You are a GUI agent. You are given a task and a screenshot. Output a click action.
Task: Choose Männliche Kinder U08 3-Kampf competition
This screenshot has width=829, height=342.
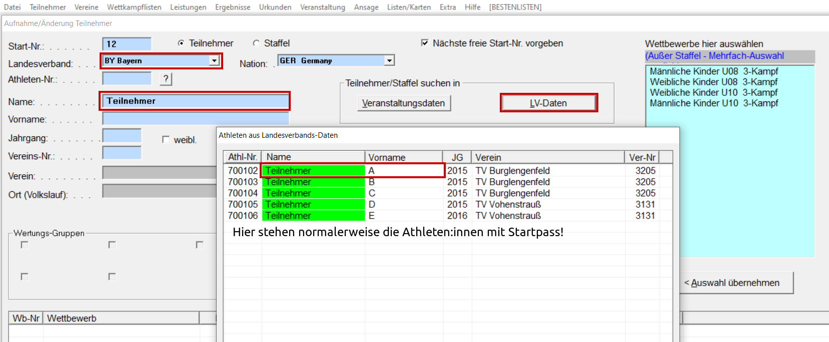click(713, 71)
